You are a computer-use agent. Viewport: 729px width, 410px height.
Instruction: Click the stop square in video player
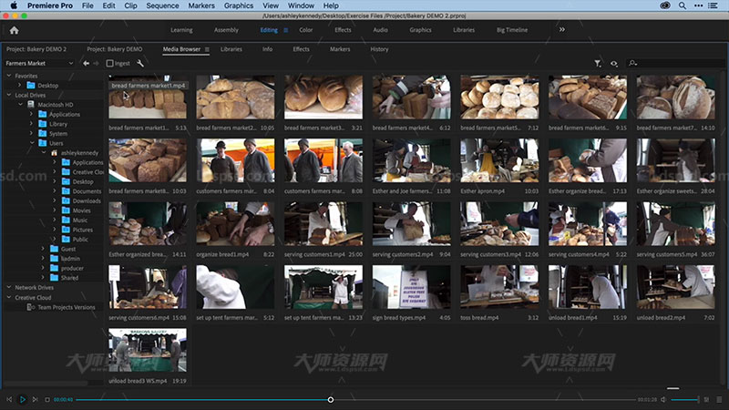[x=47, y=399]
